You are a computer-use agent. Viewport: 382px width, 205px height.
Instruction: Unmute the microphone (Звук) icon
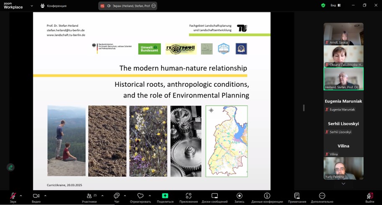[x=13, y=196]
